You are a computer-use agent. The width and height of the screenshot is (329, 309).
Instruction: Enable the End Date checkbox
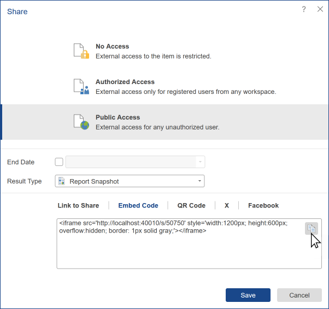59,162
